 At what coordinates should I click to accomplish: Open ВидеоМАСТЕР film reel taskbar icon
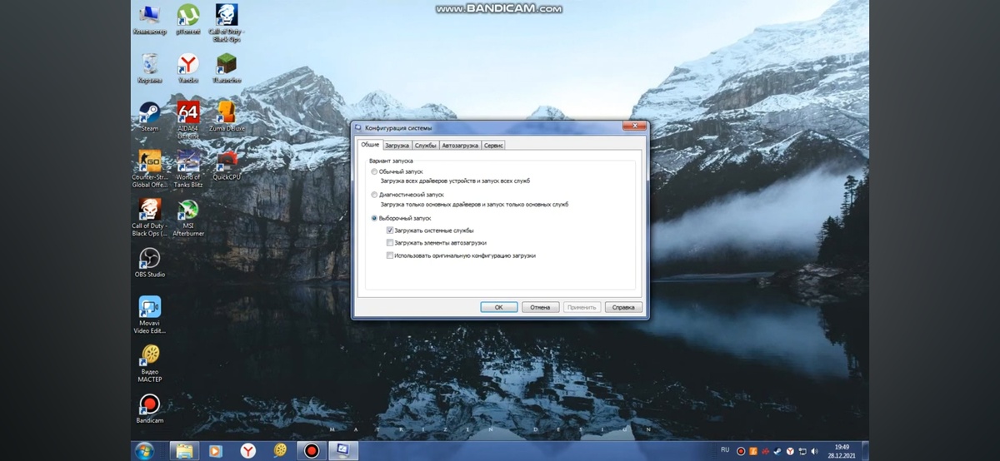click(x=280, y=450)
